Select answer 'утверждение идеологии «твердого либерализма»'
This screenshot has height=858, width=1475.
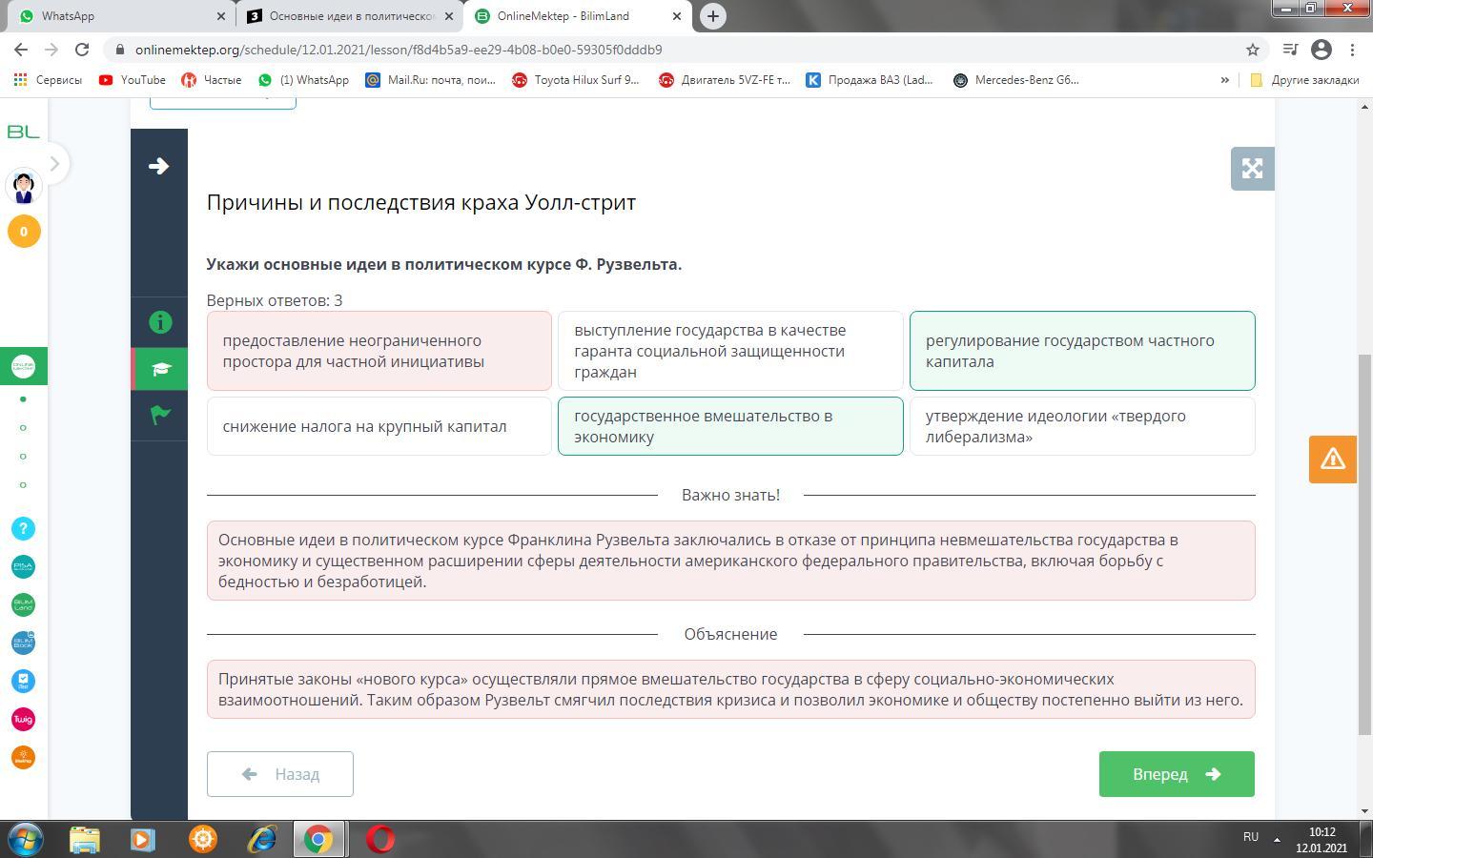pyautogui.click(x=1082, y=426)
